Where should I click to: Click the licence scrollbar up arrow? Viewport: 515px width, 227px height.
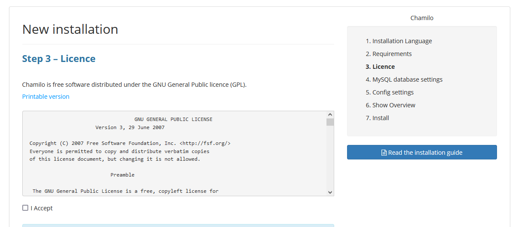pyautogui.click(x=330, y=115)
